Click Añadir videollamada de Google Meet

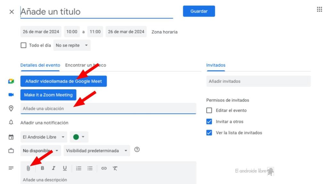(64, 81)
